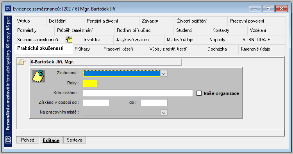Open the Mzdové údaje tab
Screen dimensions: 293x154
[185, 40]
